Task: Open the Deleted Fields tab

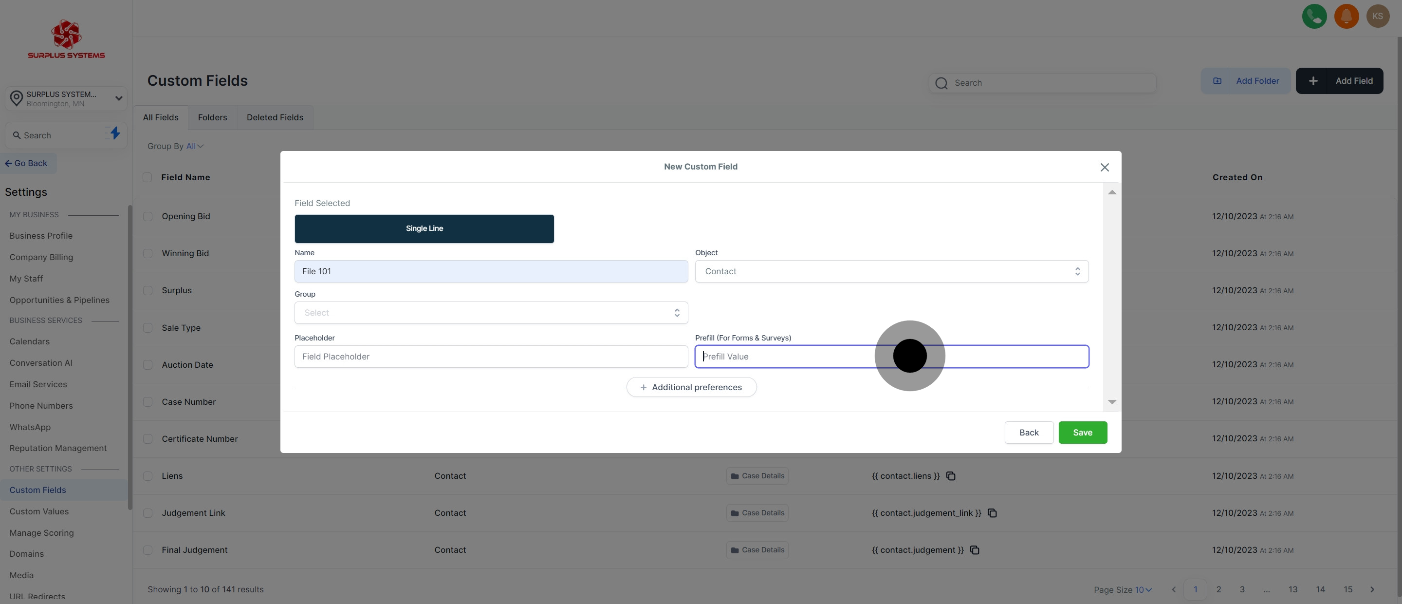Action: (274, 118)
